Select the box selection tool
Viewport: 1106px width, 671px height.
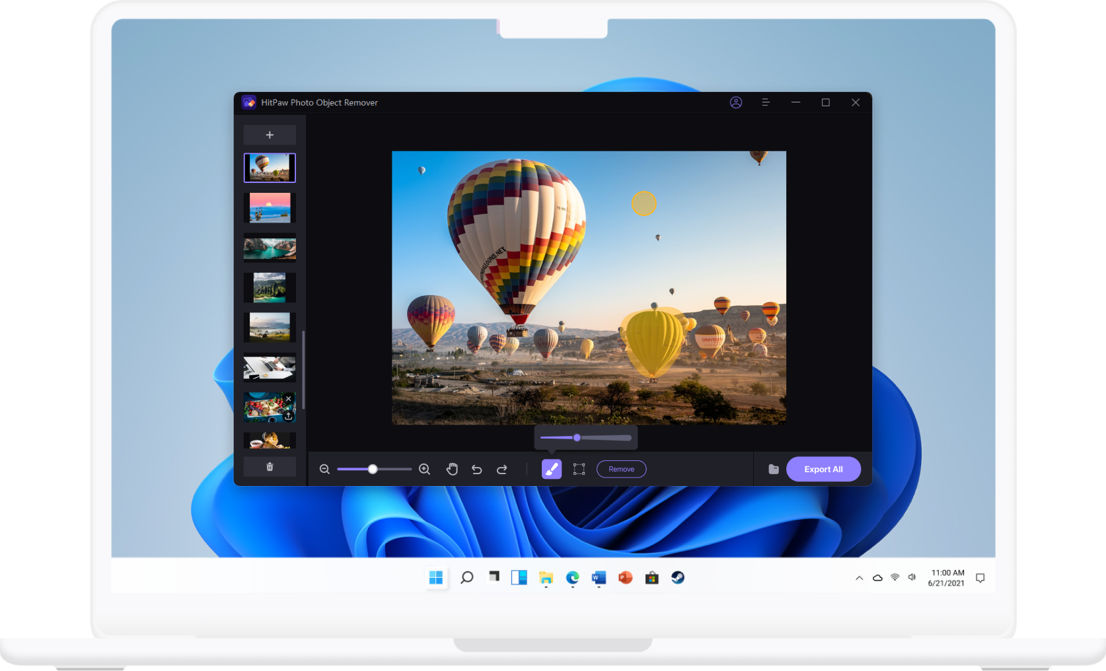(579, 469)
